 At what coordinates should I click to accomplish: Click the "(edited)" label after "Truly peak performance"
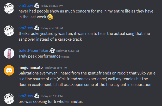(x=66, y=57)
